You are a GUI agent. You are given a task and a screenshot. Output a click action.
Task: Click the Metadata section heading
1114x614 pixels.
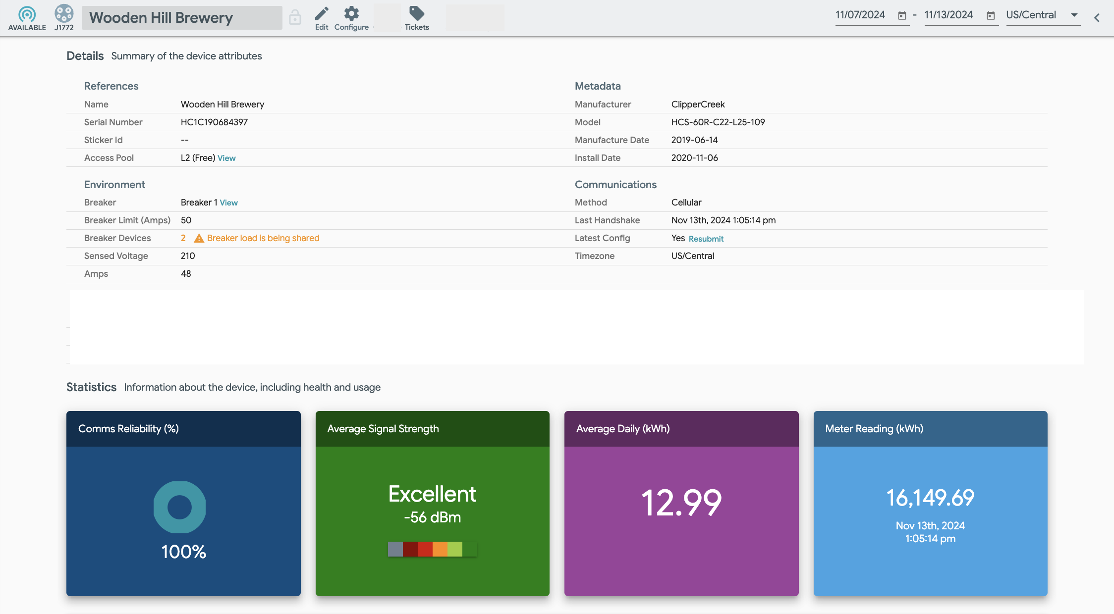[598, 86]
